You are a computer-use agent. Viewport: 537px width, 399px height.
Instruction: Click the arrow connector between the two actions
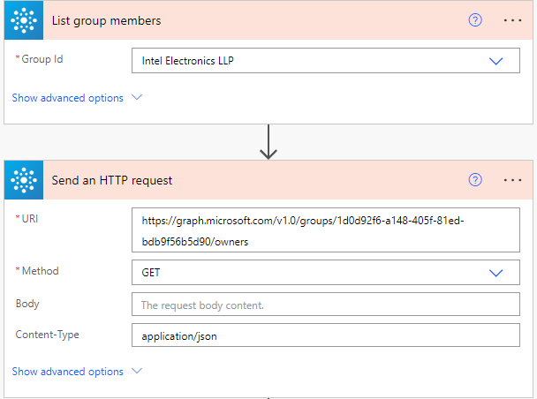coord(268,142)
